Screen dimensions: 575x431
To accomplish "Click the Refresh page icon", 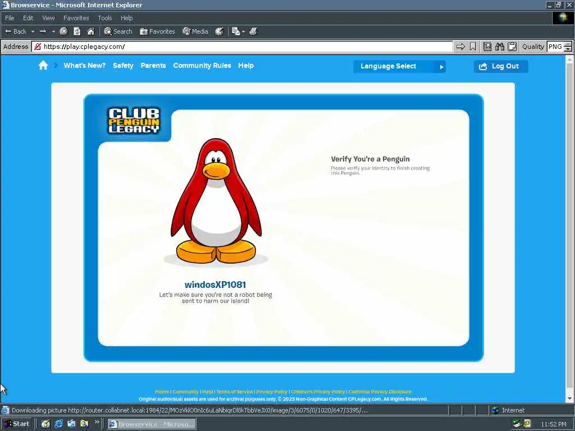I will [x=77, y=31].
